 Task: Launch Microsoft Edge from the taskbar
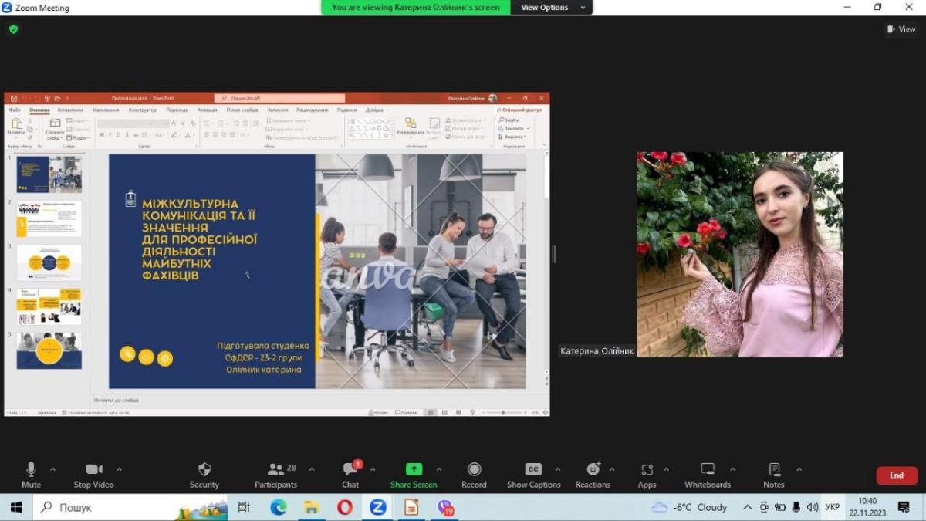click(x=278, y=507)
